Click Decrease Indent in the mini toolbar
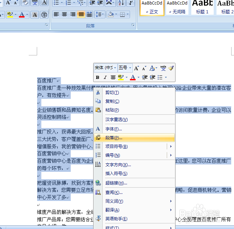Screen dimensions: 234x229 pos(145,77)
